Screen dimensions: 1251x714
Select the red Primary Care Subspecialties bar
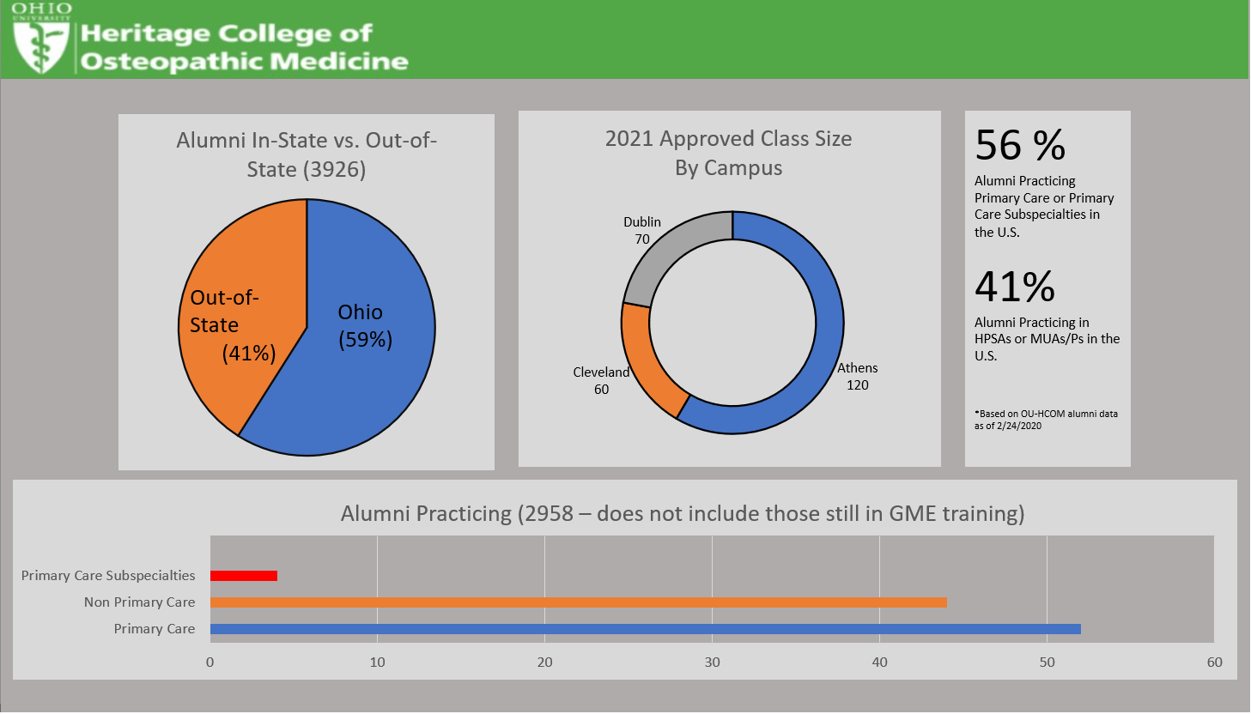pyautogui.click(x=244, y=576)
